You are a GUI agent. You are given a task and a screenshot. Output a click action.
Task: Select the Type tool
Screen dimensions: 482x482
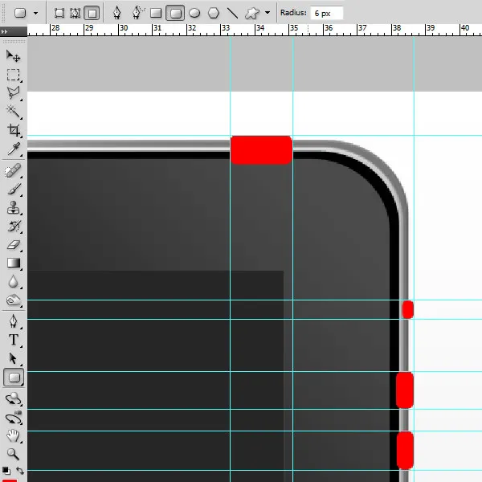pos(13,340)
